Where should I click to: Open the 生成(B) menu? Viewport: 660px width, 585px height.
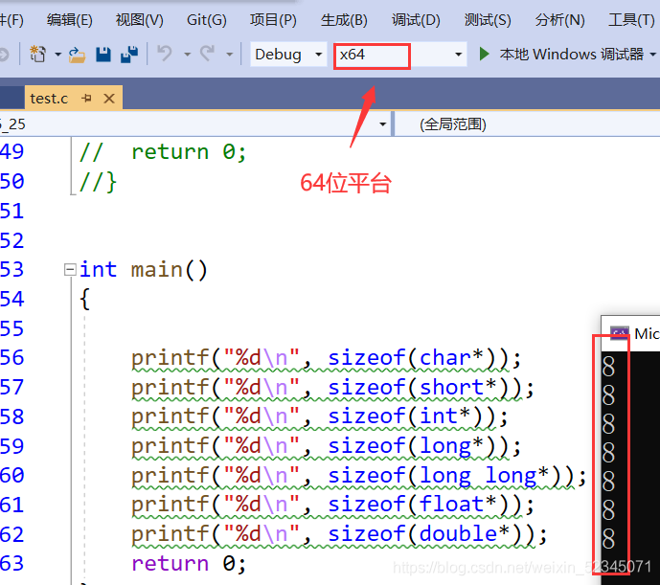[344, 20]
